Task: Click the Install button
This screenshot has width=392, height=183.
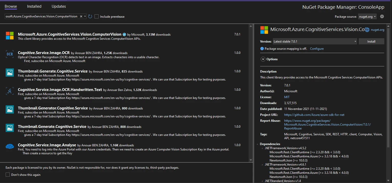Action: 371,41
